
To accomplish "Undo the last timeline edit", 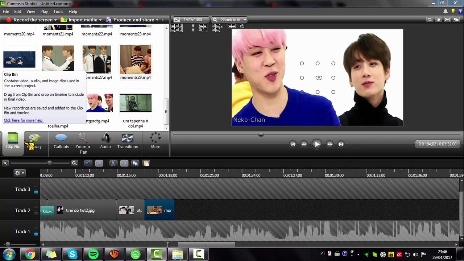I will point(88,163).
